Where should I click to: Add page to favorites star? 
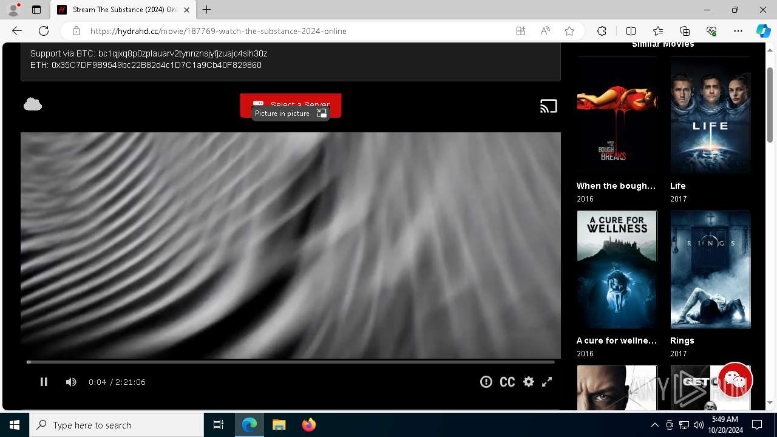coord(569,31)
